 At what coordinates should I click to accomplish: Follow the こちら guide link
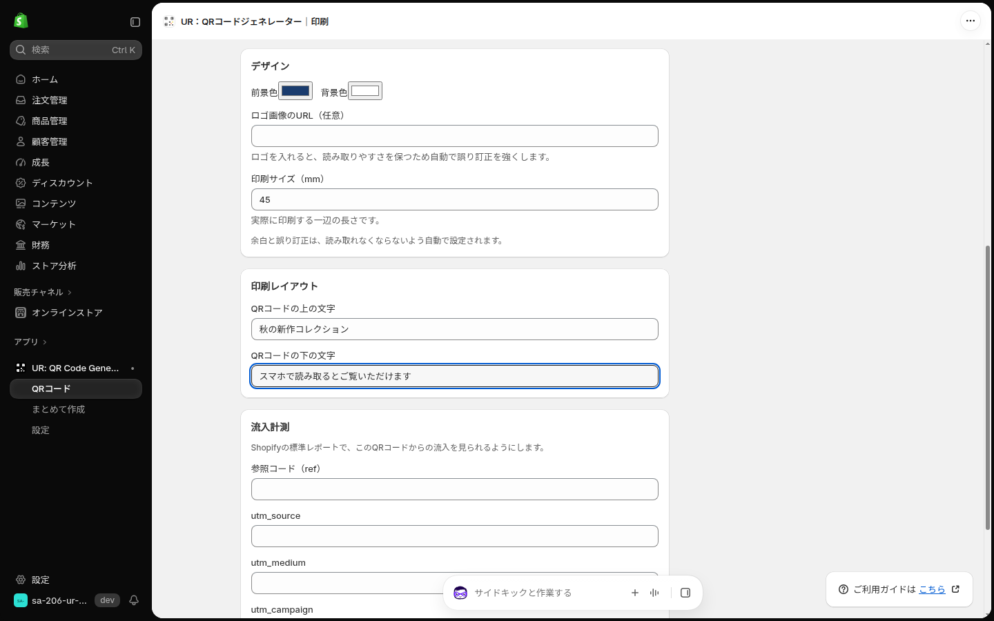(x=932, y=589)
